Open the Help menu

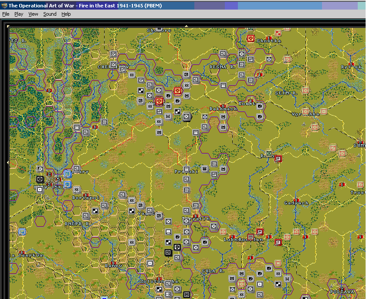(x=66, y=14)
